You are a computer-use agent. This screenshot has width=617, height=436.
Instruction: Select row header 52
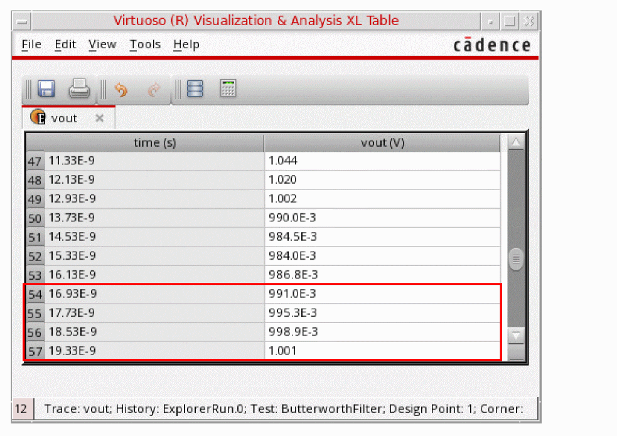coord(35,257)
